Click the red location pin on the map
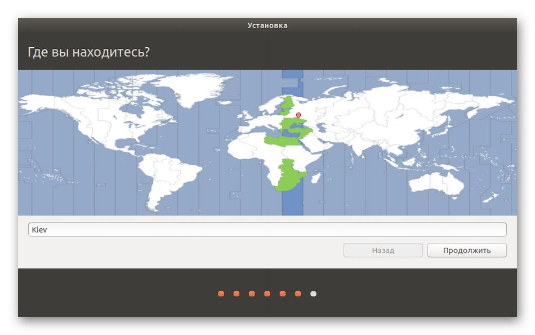The image size is (535, 335). (298, 115)
